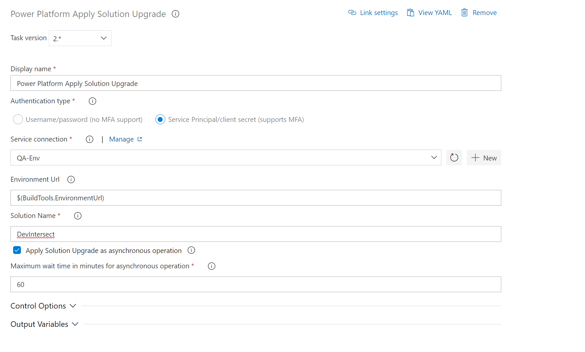
Task: Create a New service connection
Action: pos(484,158)
